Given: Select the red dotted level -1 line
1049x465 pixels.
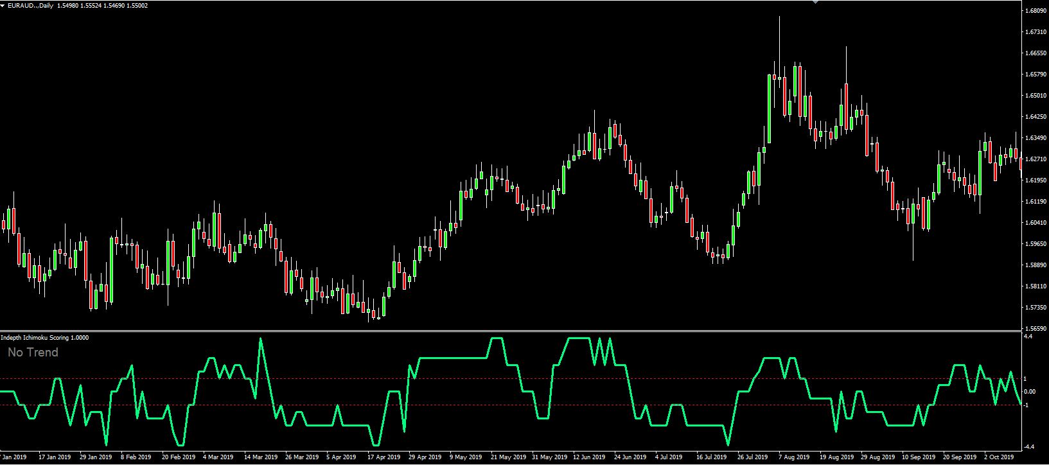Looking at the screenshot, I should (511, 405).
